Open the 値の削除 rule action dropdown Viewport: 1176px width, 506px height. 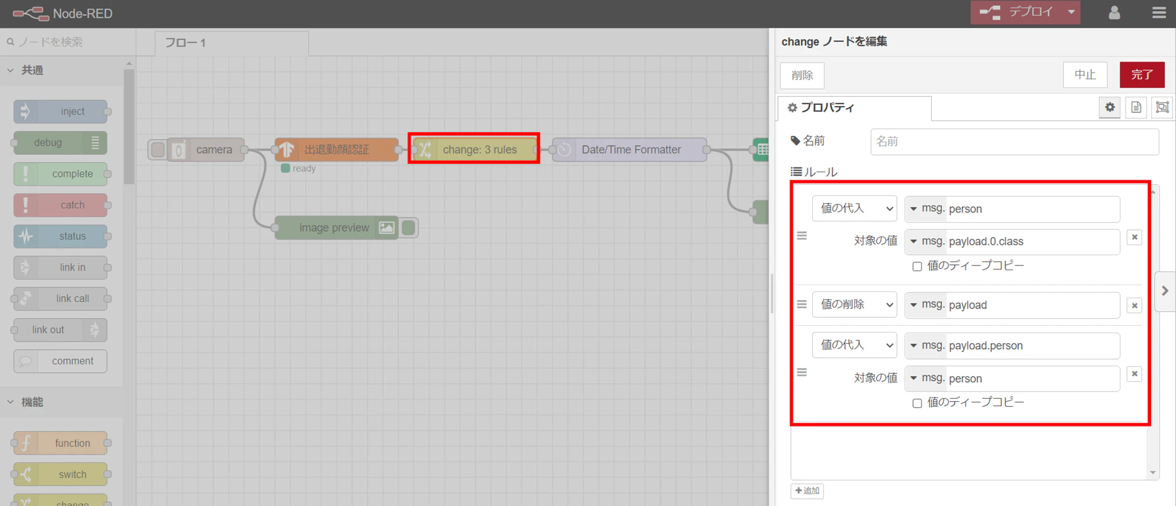pyautogui.click(x=854, y=304)
